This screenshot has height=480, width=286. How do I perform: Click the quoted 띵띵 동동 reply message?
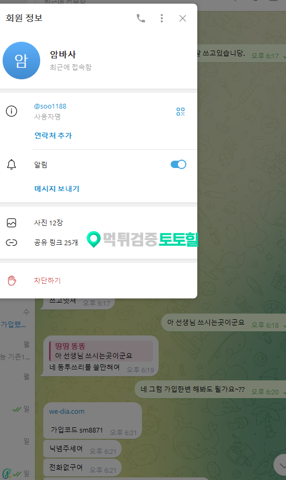tap(101, 351)
